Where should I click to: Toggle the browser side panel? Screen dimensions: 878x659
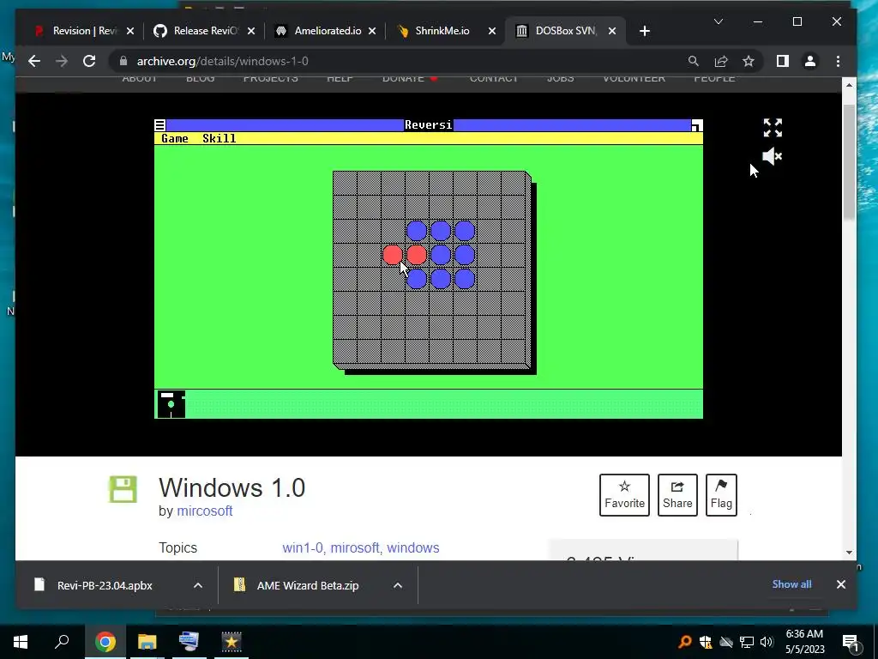pyautogui.click(x=783, y=61)
